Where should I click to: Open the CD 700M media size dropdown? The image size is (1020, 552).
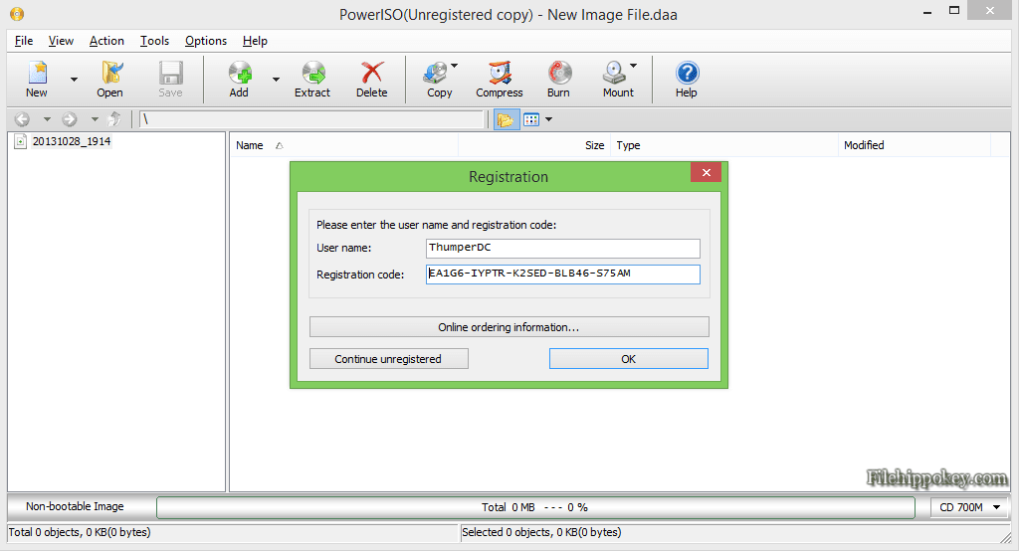(969, 507)
